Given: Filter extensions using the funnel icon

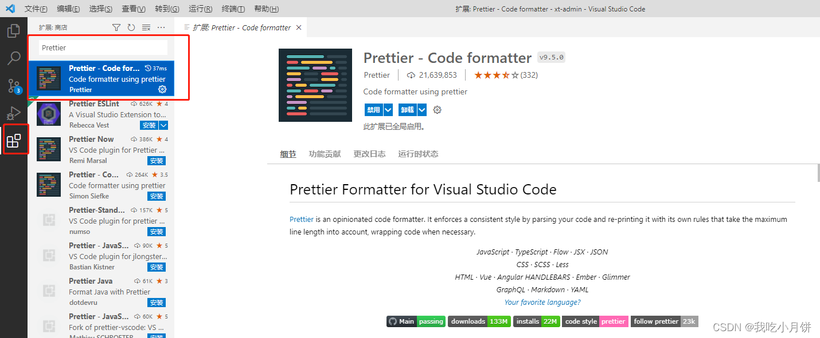Looking at the screenshot, I should coord(116,27).
